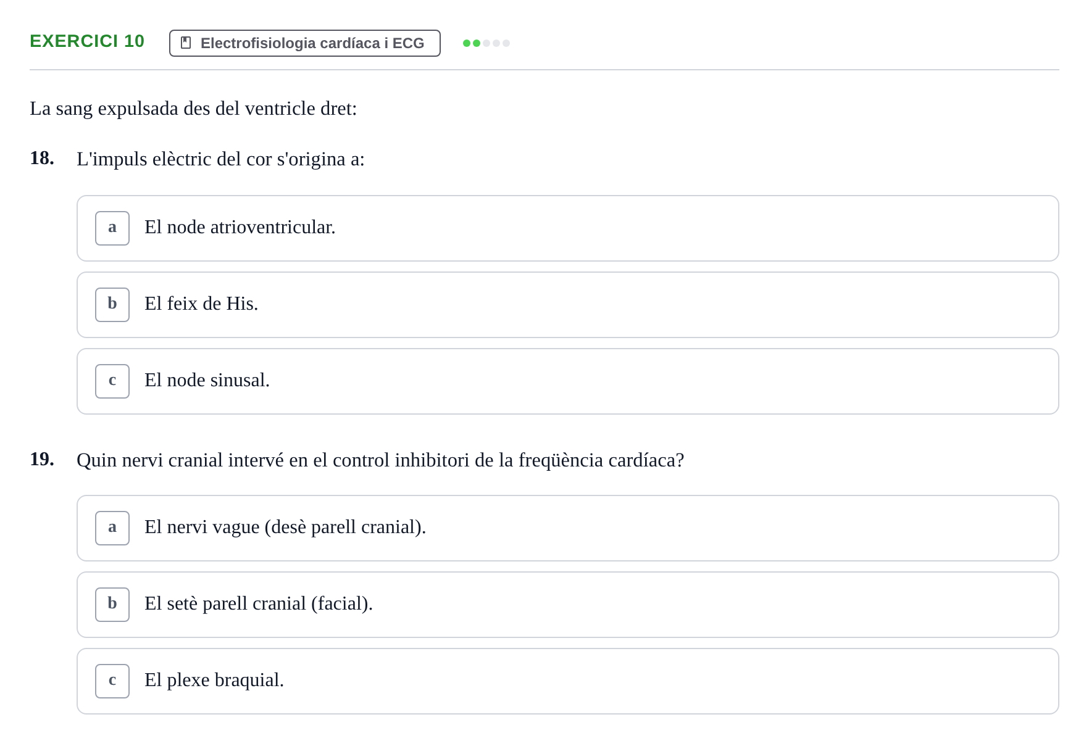Click the text 'La sang expulsada des del ventricle dret:'

pyautogui.click(x=193, y=109)
